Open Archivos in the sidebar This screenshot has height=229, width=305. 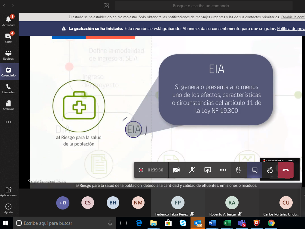click(x=8, y=105)
